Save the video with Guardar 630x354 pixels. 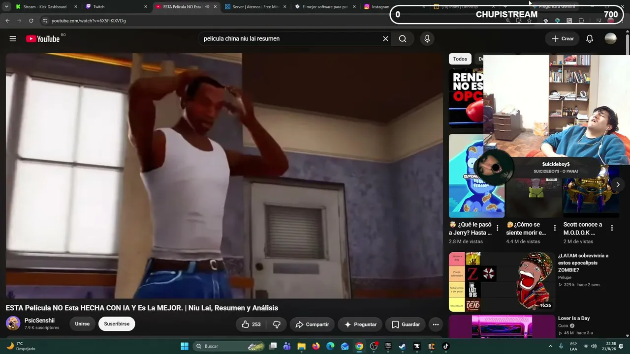point(406,324)
